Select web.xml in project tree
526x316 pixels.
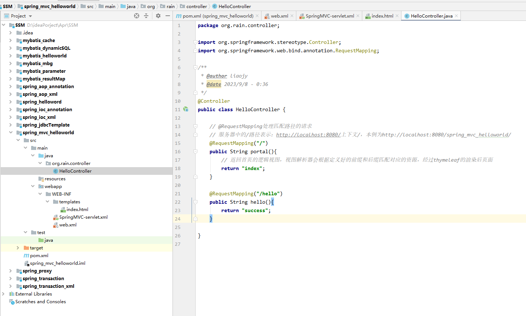pos(65,225)
